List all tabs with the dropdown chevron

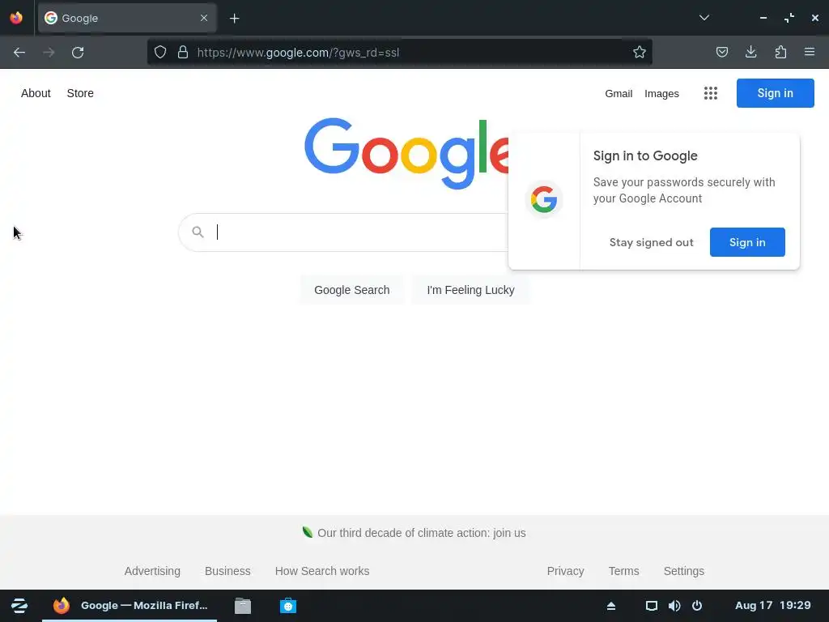pos(704,18)
